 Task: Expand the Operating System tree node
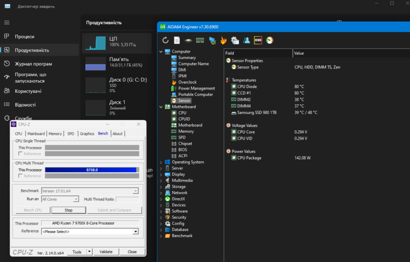click(161, 162)
